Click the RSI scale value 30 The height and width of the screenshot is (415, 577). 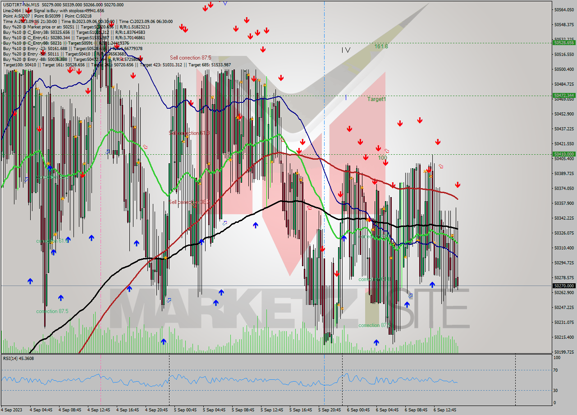(556, 390)
